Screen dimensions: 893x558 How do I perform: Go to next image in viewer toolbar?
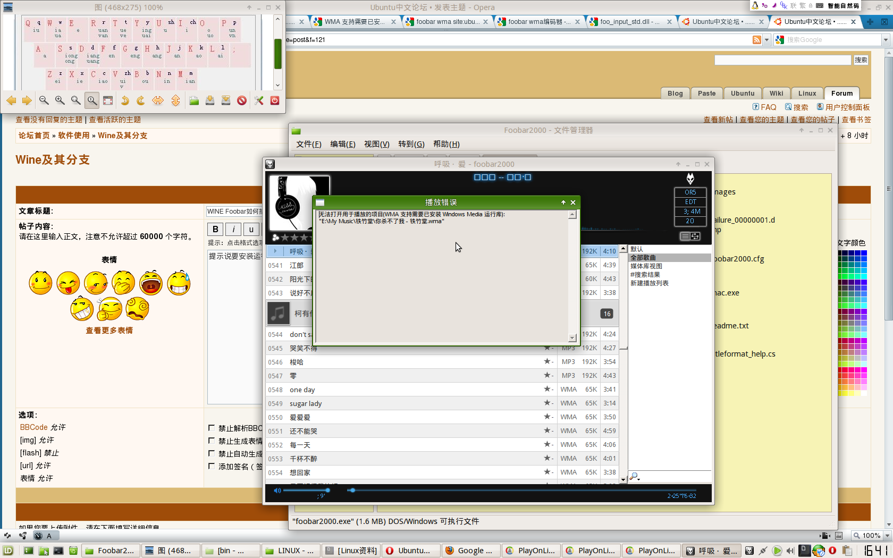coord(27,100)
